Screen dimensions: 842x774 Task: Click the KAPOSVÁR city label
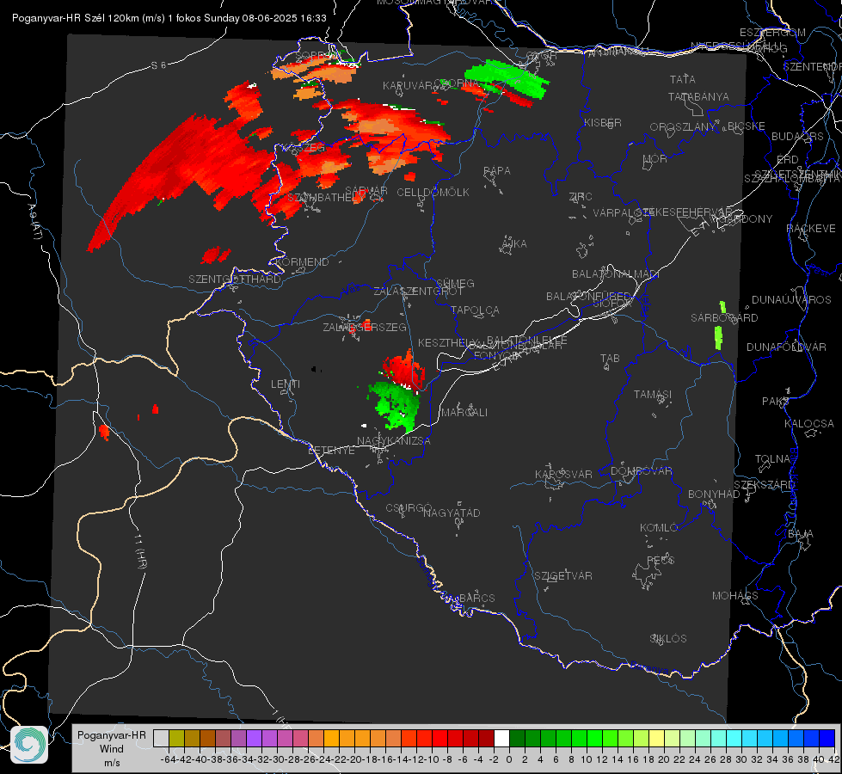coord(564,474)
